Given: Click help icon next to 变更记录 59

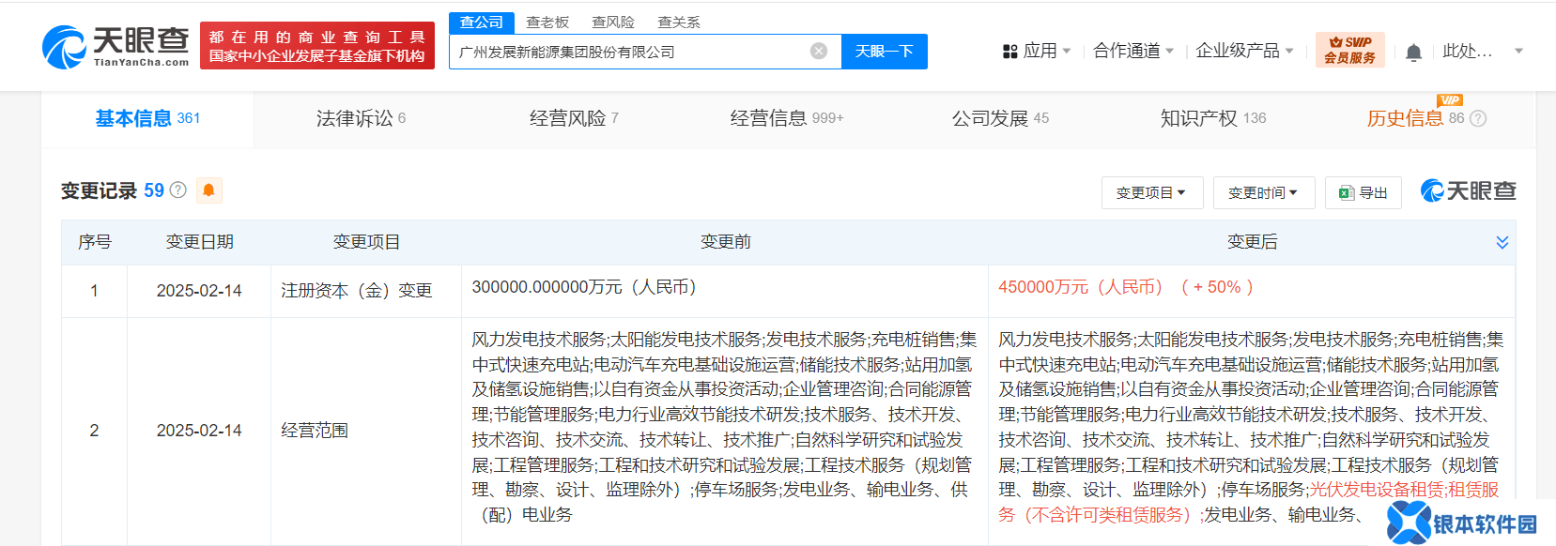Looking at the screenshot, I should coord(177,190).
